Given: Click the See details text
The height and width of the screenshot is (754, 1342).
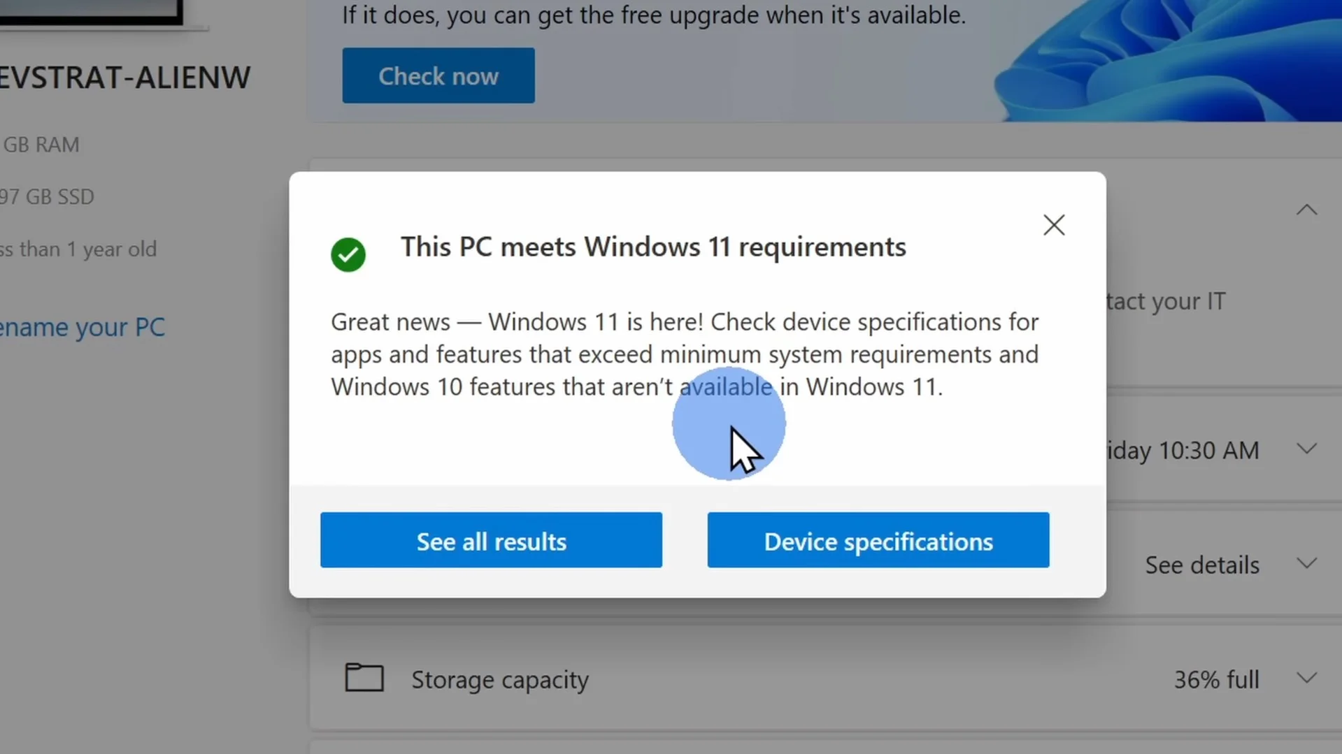Looking at the screenshot, I should 1201,565.
